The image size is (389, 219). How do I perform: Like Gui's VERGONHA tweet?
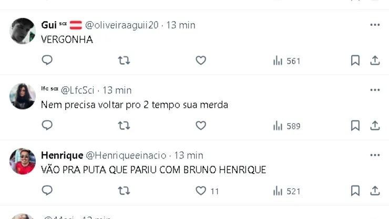pos(201,61)
